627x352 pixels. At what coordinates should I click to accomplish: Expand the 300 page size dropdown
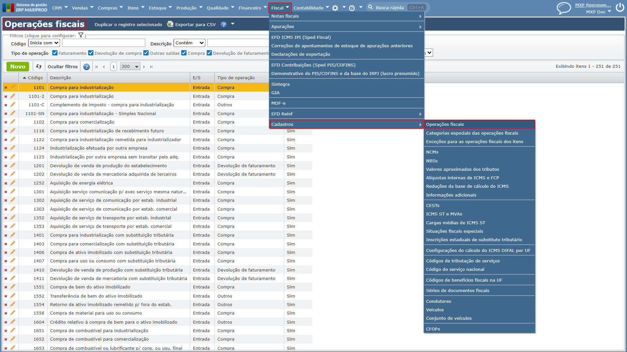click(x=130, y=66)
